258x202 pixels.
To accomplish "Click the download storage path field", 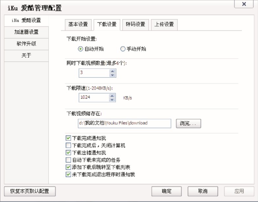I will coord(125,123).
